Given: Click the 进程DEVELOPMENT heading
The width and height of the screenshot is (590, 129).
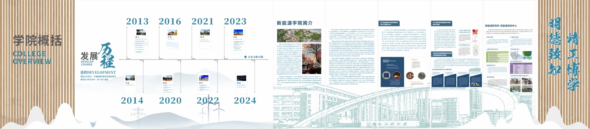Looking at the screenshot, I should [x=98, y=72].
